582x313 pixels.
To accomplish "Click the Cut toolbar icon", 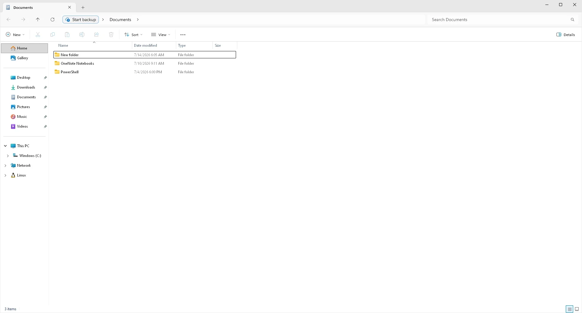I will click(x=38, y=35).
